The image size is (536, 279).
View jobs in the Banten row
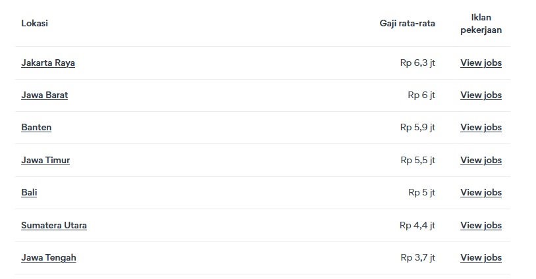pos(481,128)
